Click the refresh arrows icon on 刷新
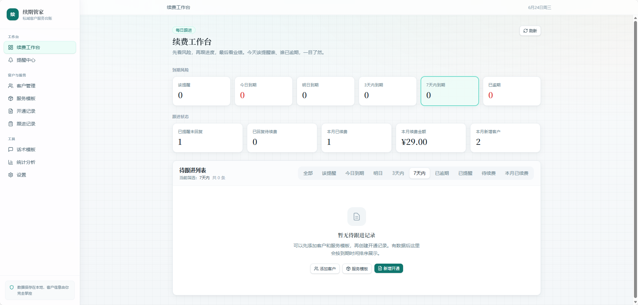This screenshot has width=638, height=305. [526, 31]
